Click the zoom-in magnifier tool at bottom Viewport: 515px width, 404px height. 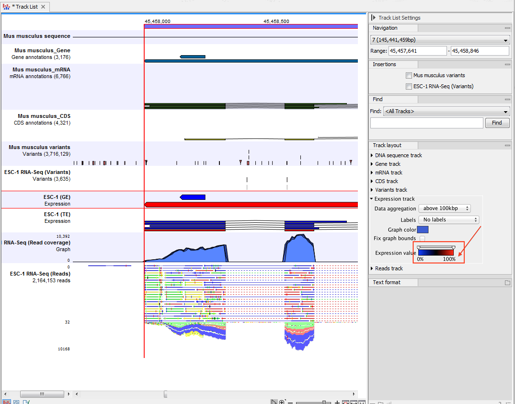[x=282, y=402]
